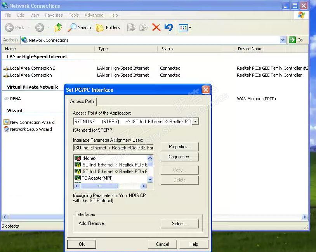The height and width of the screenshot is (252, 316).
Task: Open the File menu
Action: [8, 15]
